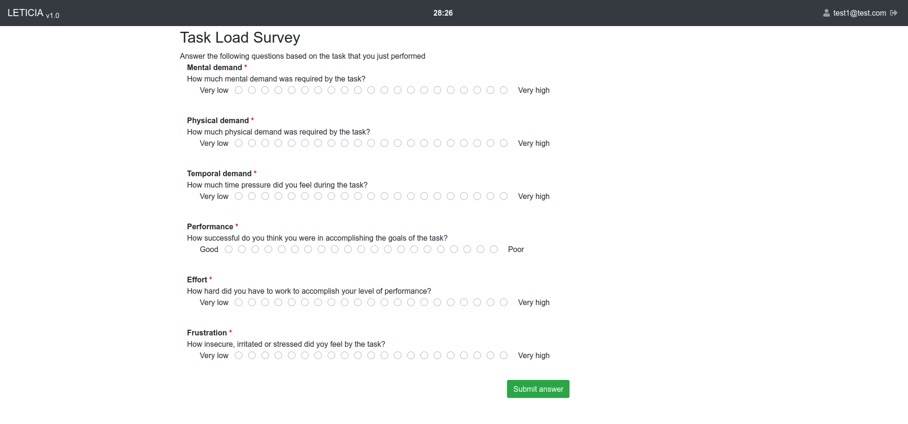Screen dimensions: 908x424
Task: Select Physical demand radio nearest Very high
Action: click(504, 143)
